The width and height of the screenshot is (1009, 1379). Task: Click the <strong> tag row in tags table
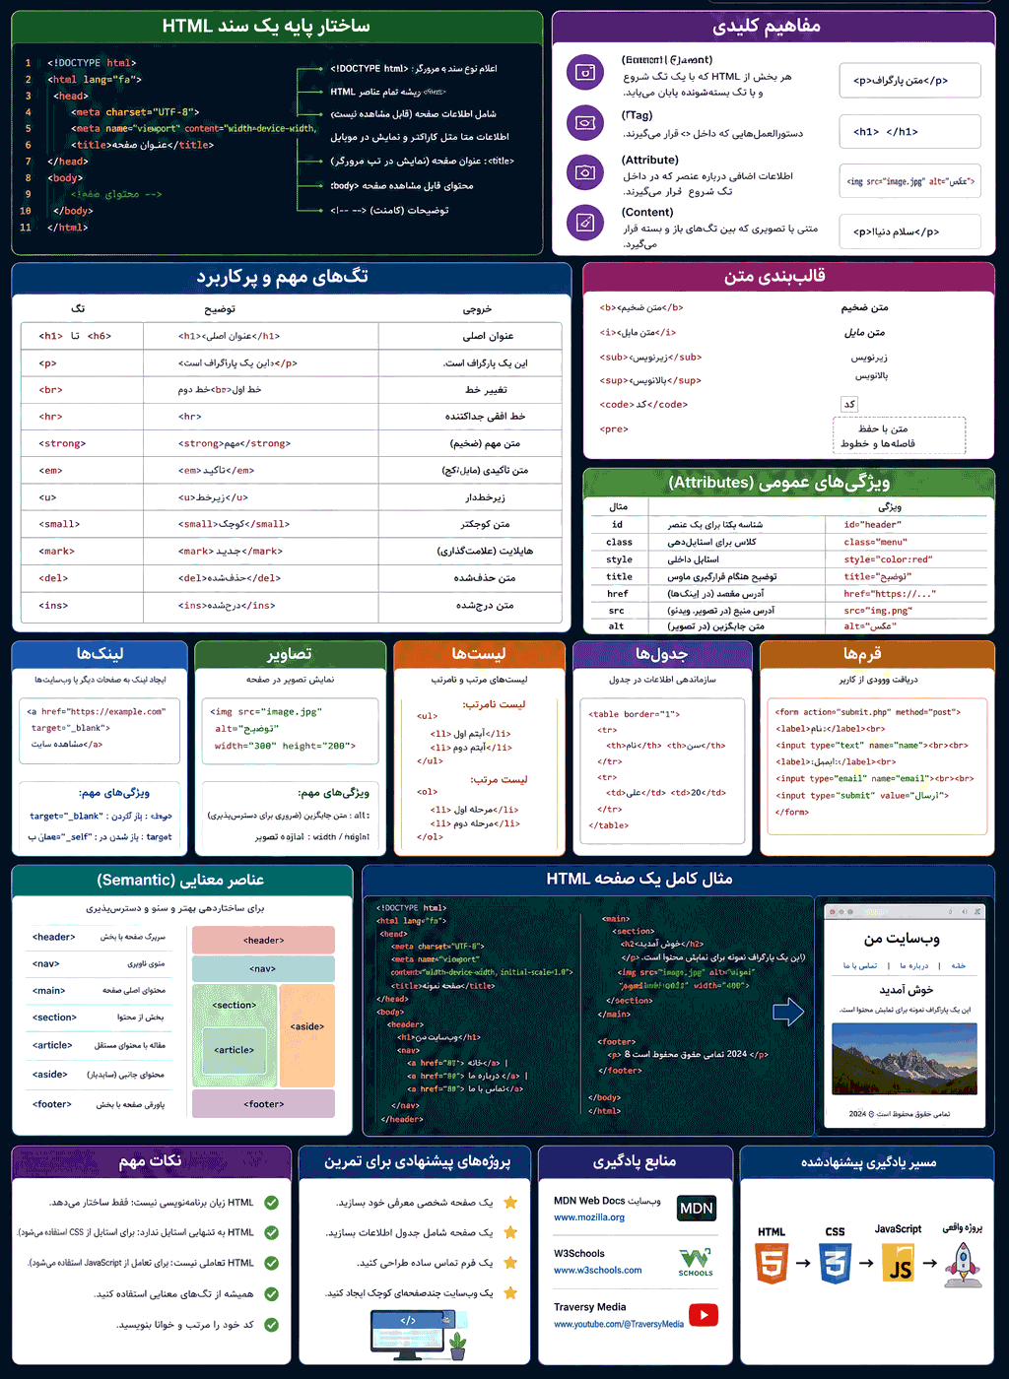292,443
